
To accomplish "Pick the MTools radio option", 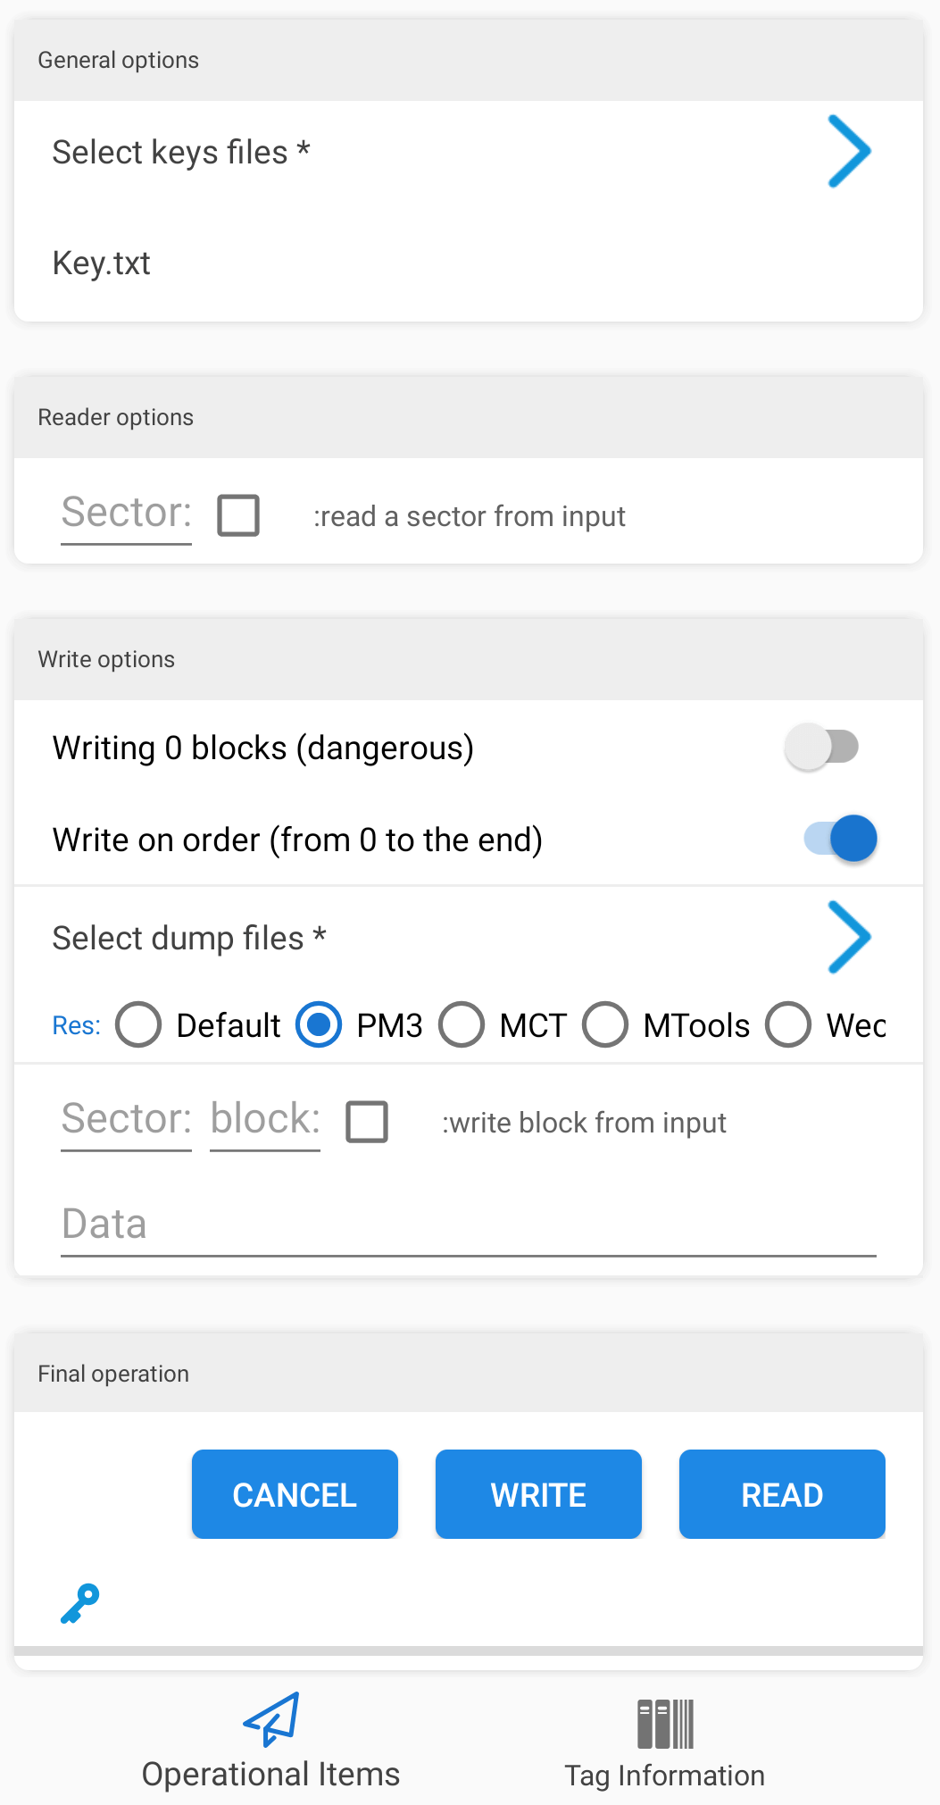I will tap(605, 1024).
